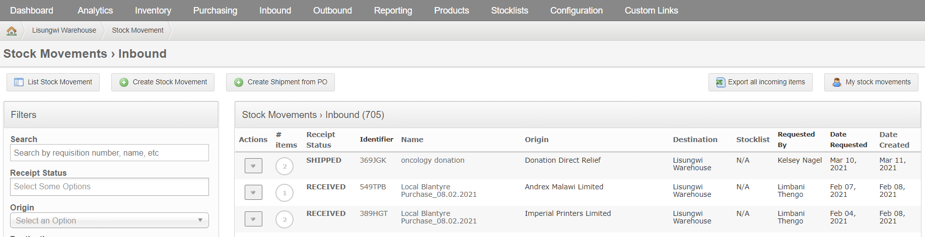
Task: Click Export all incoming items
Action: coord(760,82)
